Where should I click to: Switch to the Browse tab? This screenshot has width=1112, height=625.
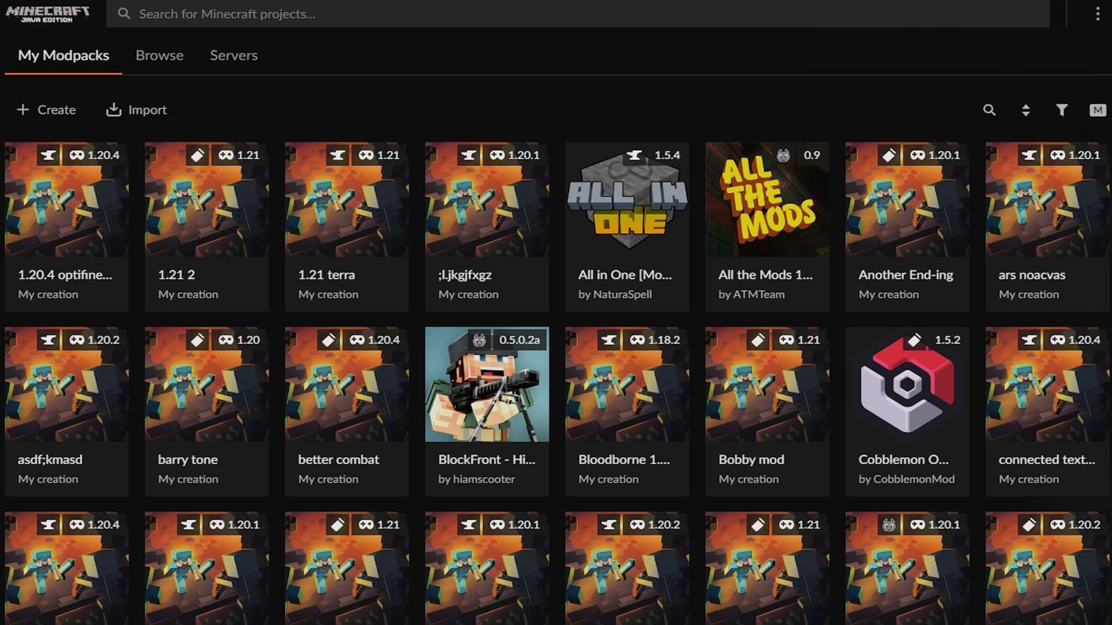(159, 56)
